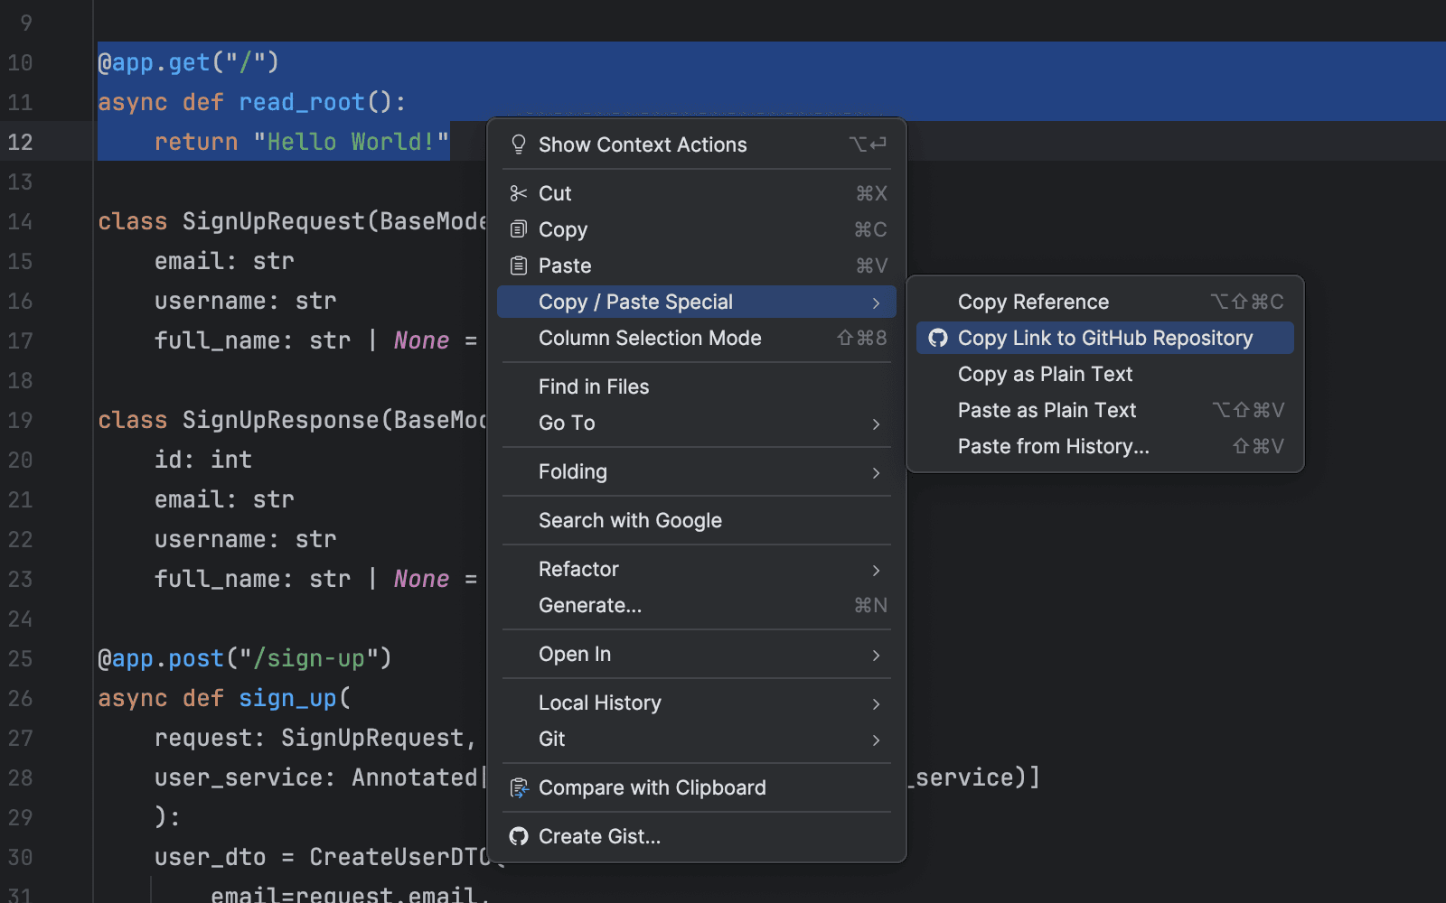Image resolution: width=1446 pixels, height=903 pixels.
Task: Click the clipboard icon next to Copy
Action: click(x=518, y=228)
